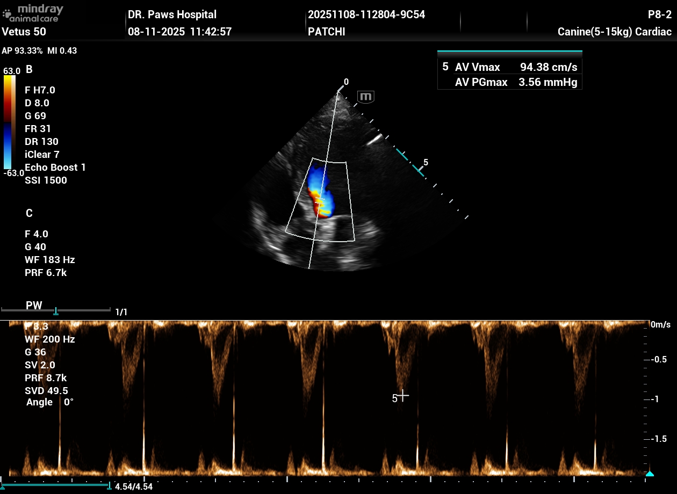Click the cyan triangle at spectrum's right end
This screenshot has width=677, height=494.
point(650,474)
